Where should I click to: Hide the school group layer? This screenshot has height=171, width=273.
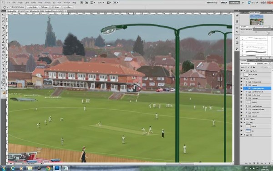pyautogui.click(x=242, y=116)
